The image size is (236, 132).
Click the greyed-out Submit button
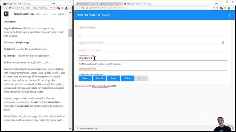point(142,78)
